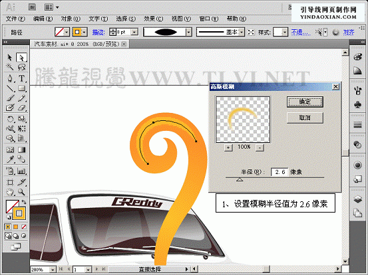368x275 pixels.
Task: Select the Rectangle tool
Action: (x=21, y=88)
